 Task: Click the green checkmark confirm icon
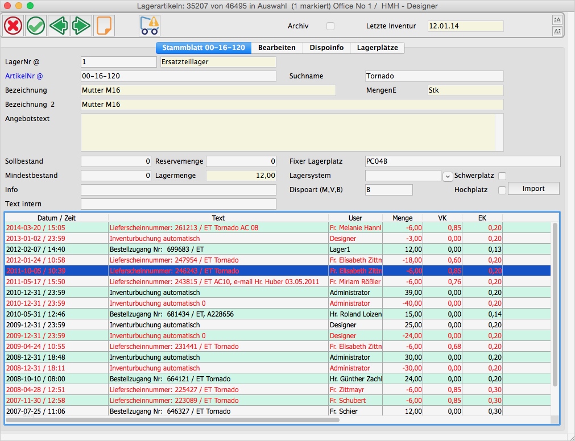point(36,26)
